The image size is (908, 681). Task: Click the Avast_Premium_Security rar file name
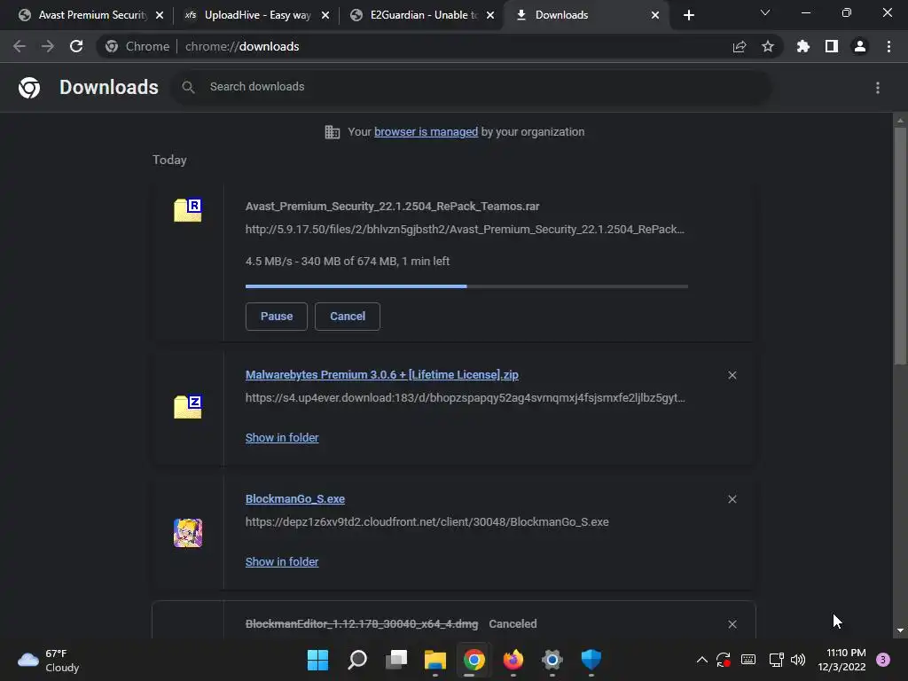pyautogui.click(x=392, y=206)
